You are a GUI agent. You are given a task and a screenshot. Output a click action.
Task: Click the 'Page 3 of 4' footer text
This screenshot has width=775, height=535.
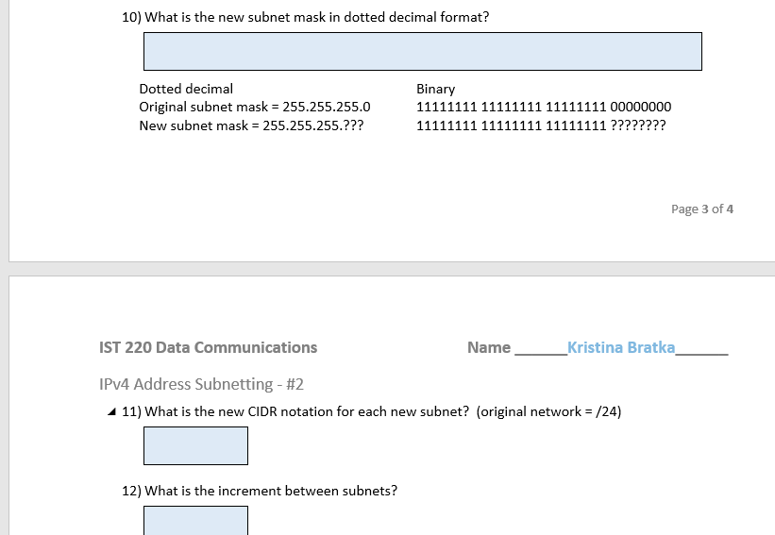point(702,209)
